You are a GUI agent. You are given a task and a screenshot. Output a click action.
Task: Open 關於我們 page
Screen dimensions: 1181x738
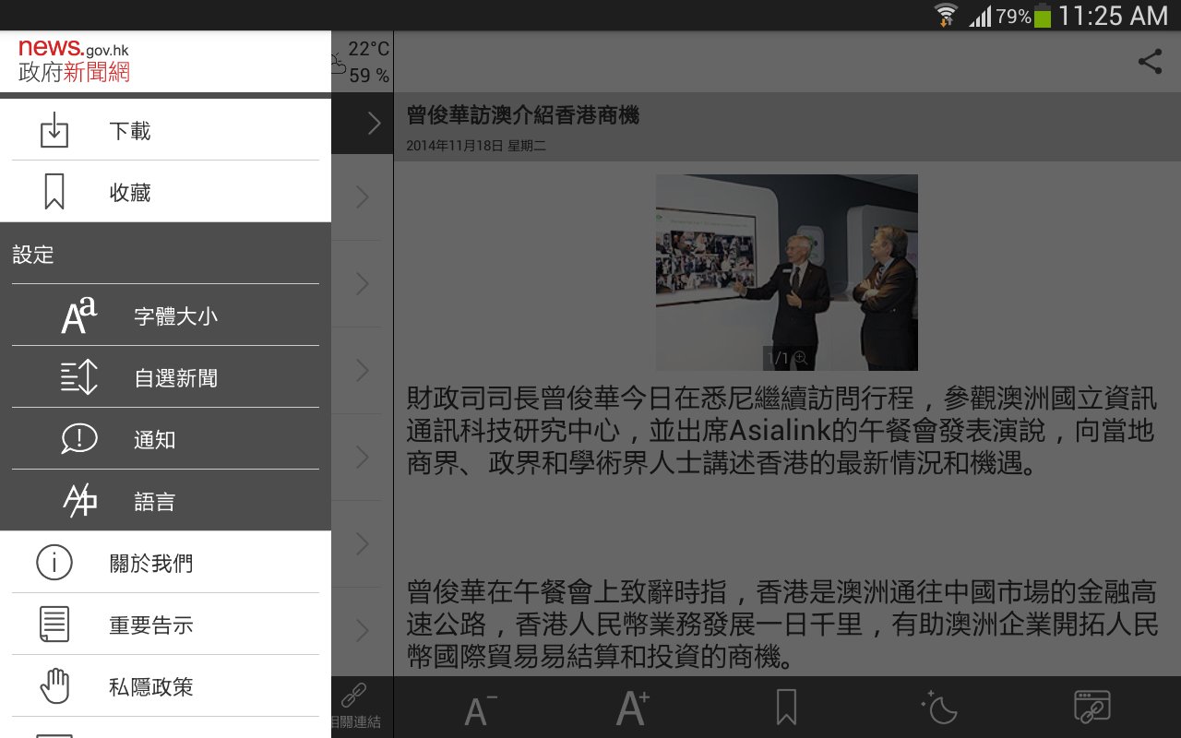pos(165,563)
